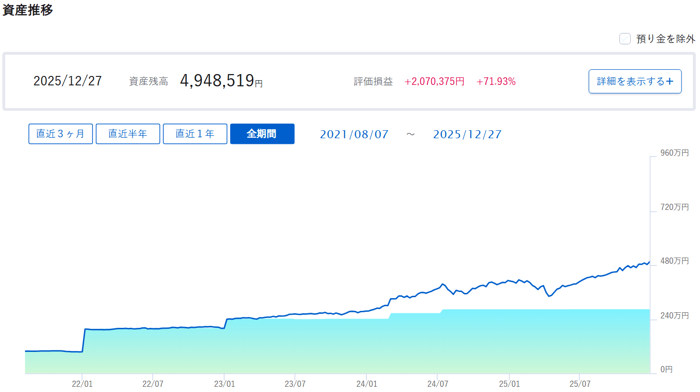Select the 直近3ヶ月 period tab
The height and width of the screenshot is (392, 700).
(x=60, y=134)
